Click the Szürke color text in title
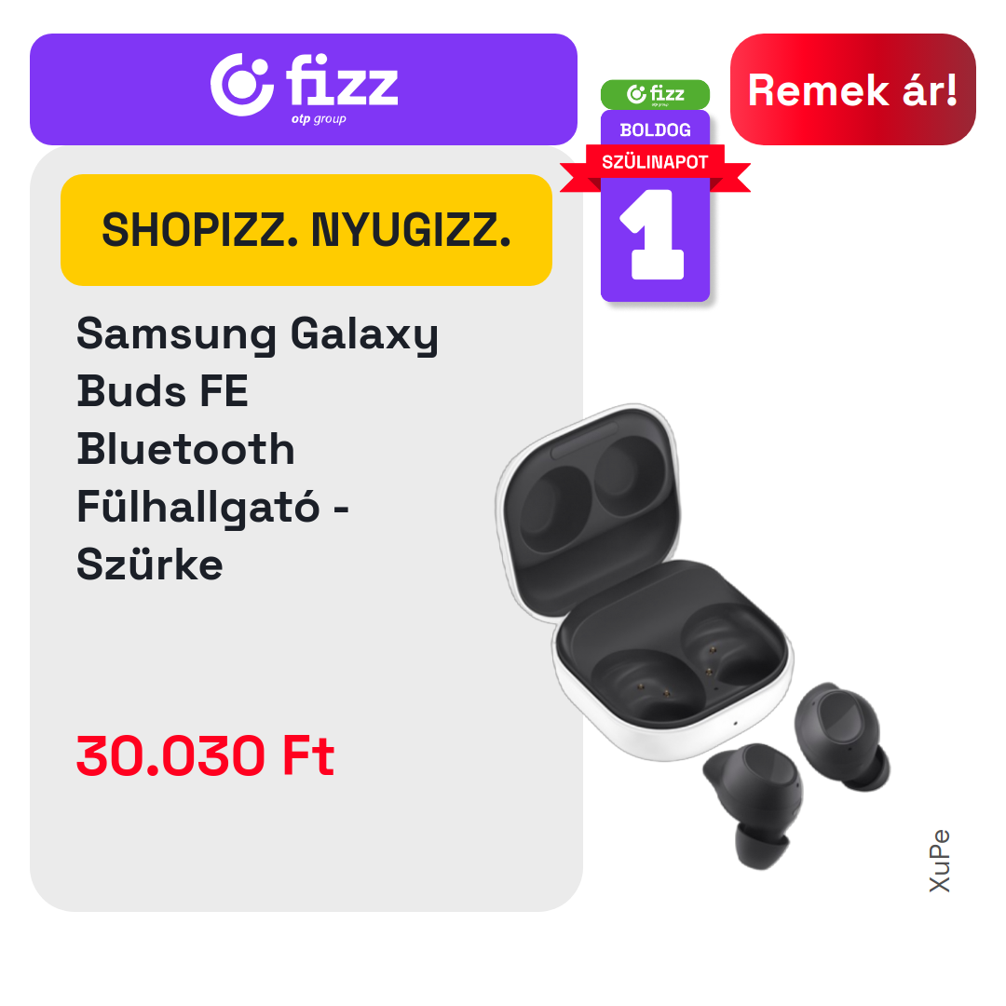 tap(149, 564)
